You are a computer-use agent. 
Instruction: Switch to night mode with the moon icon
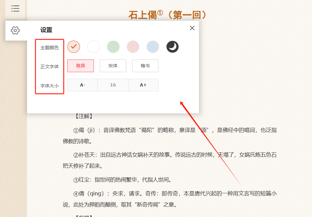coord(173,47)
